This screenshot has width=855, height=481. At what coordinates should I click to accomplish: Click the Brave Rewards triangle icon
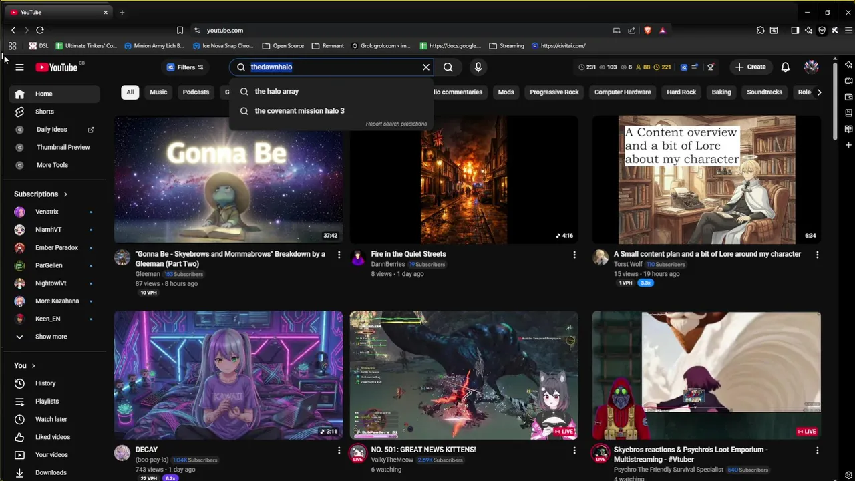coord(663,30)
